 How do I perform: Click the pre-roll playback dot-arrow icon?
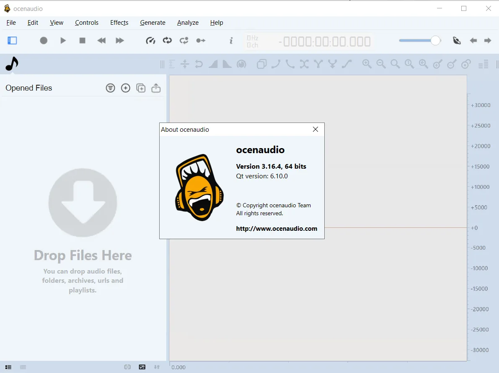coord(201,40)
